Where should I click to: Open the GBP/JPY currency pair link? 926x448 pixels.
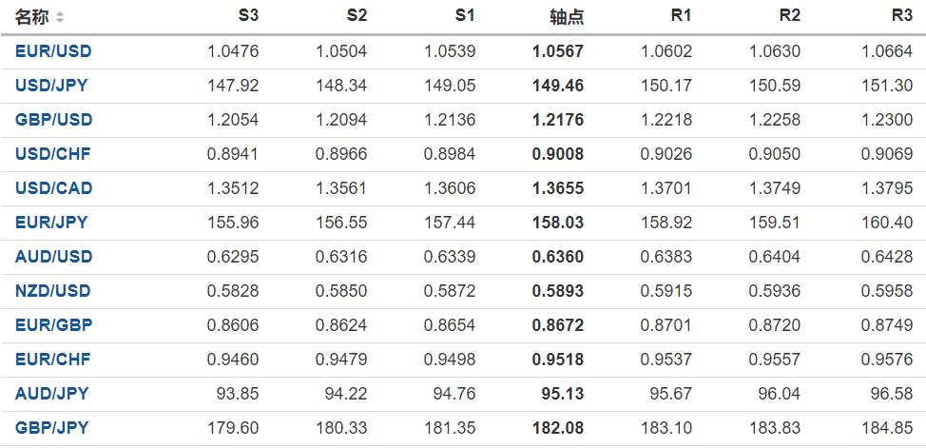[x=51, y=428]
